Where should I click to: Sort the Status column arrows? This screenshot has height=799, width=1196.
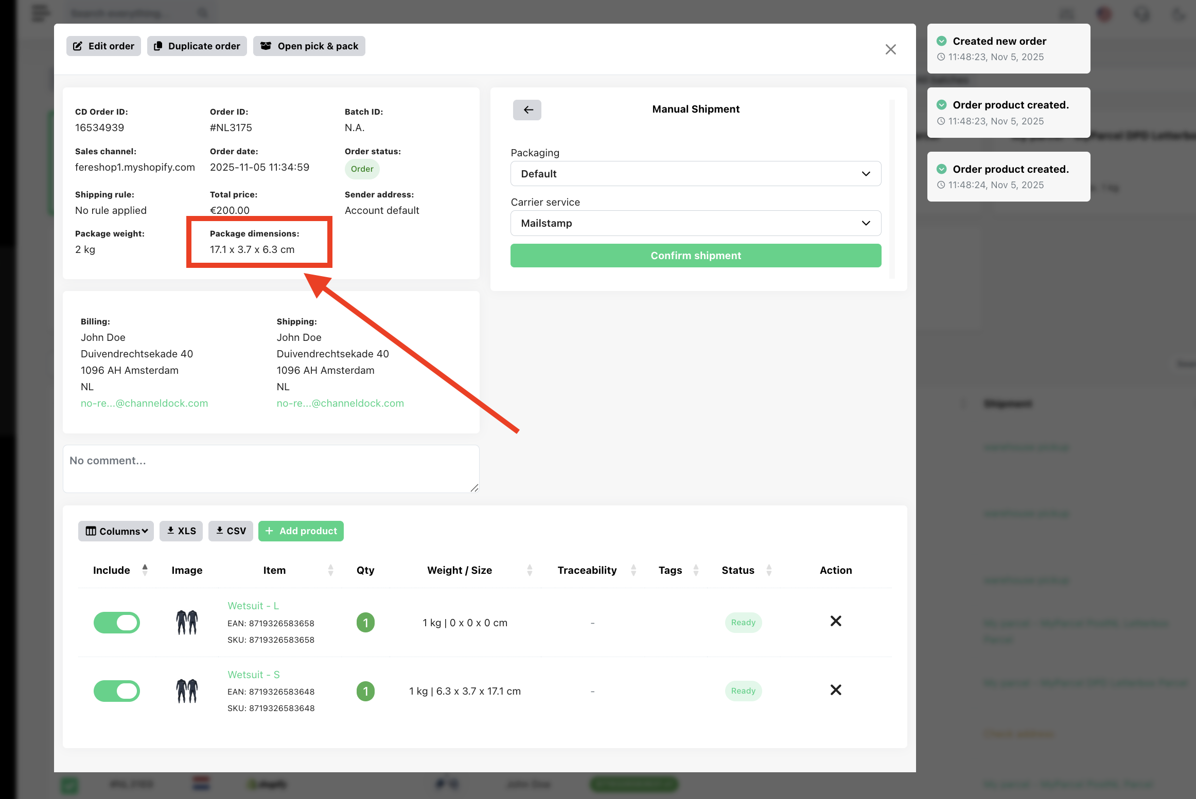point(769,570)
